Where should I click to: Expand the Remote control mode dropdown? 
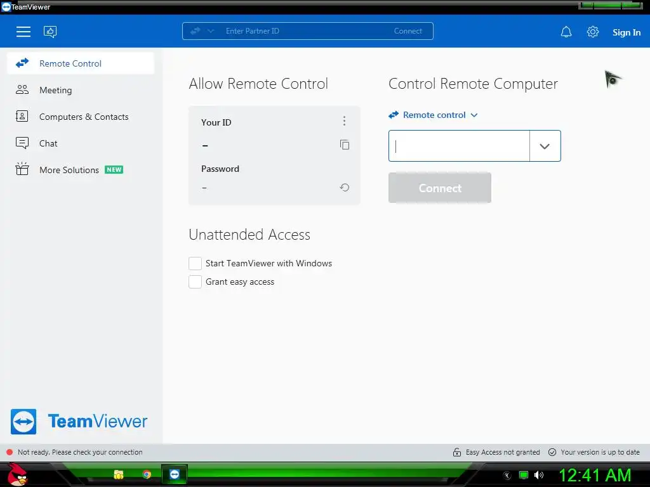click(433, 115)
